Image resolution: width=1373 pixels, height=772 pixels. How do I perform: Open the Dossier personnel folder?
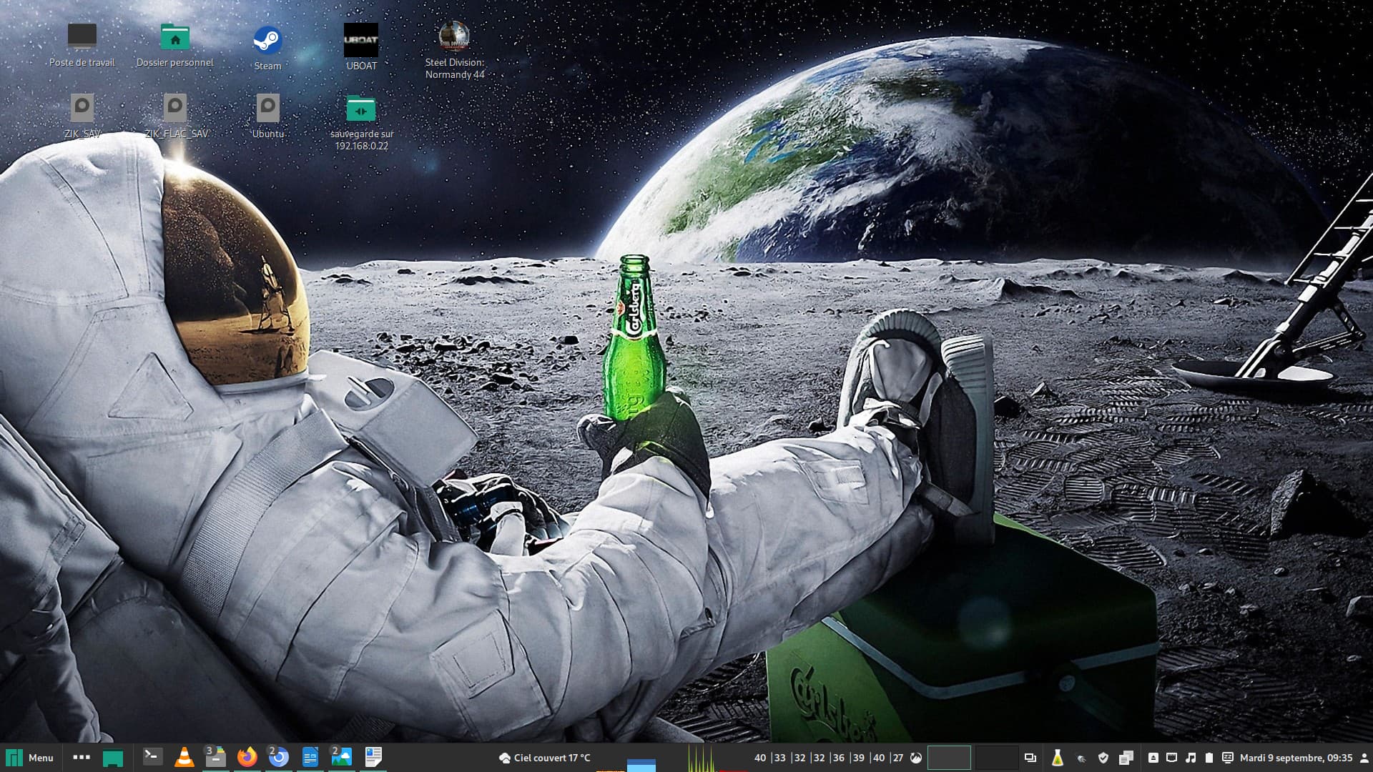click(174, 38)
